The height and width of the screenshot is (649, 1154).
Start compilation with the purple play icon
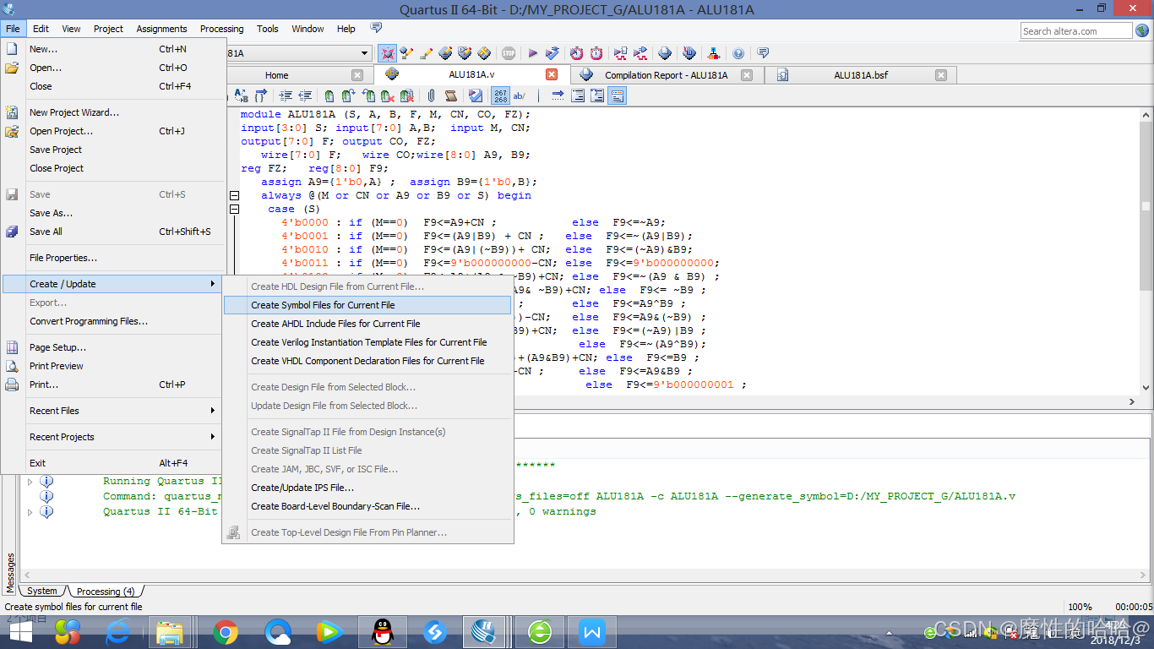[x=532, y=53]
